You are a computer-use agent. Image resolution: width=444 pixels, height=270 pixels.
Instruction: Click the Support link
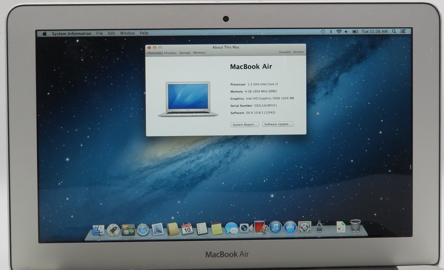(285, 52)
